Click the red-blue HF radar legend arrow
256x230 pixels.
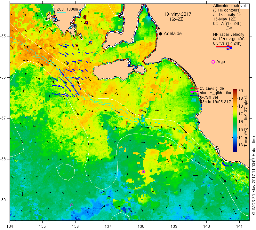(x=224, y=47)
